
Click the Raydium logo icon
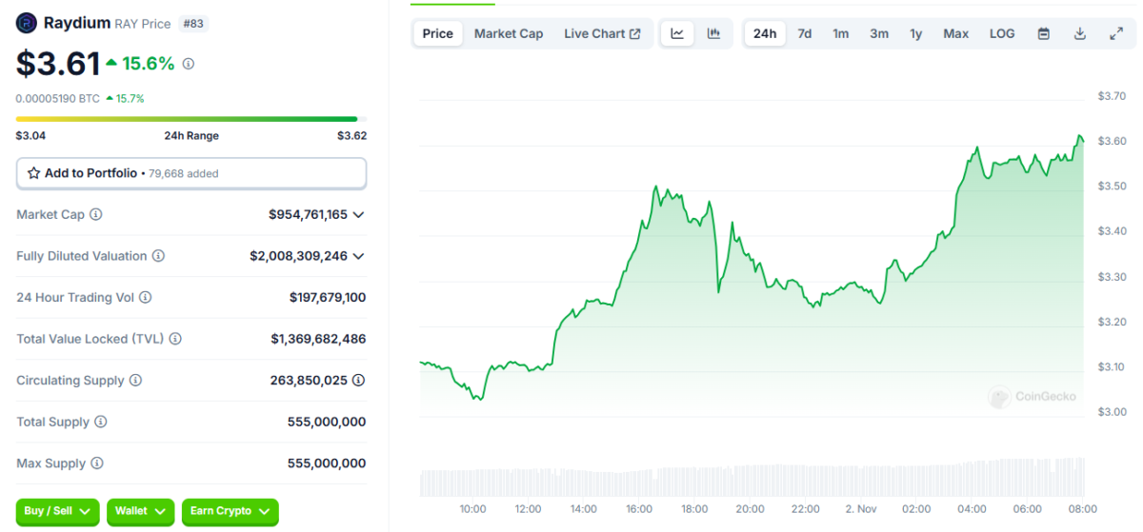click(27, 24)
